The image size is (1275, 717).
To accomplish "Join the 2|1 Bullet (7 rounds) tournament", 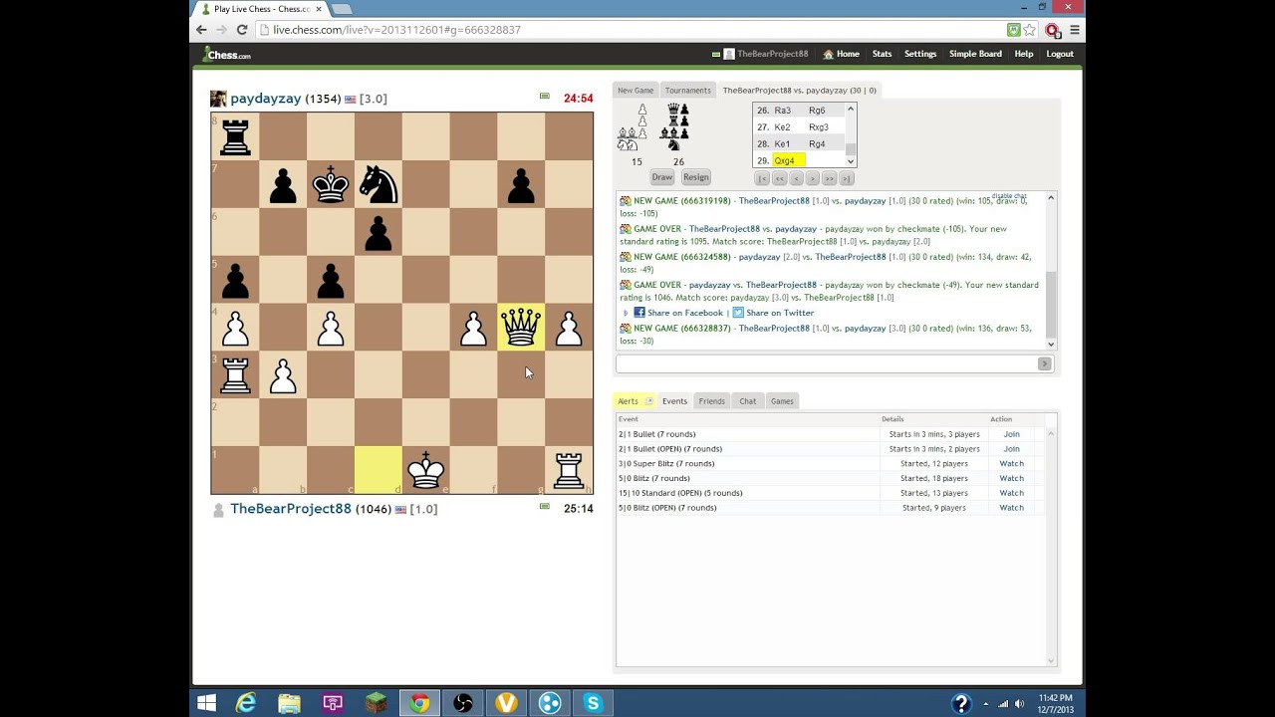I will 1011,434.
